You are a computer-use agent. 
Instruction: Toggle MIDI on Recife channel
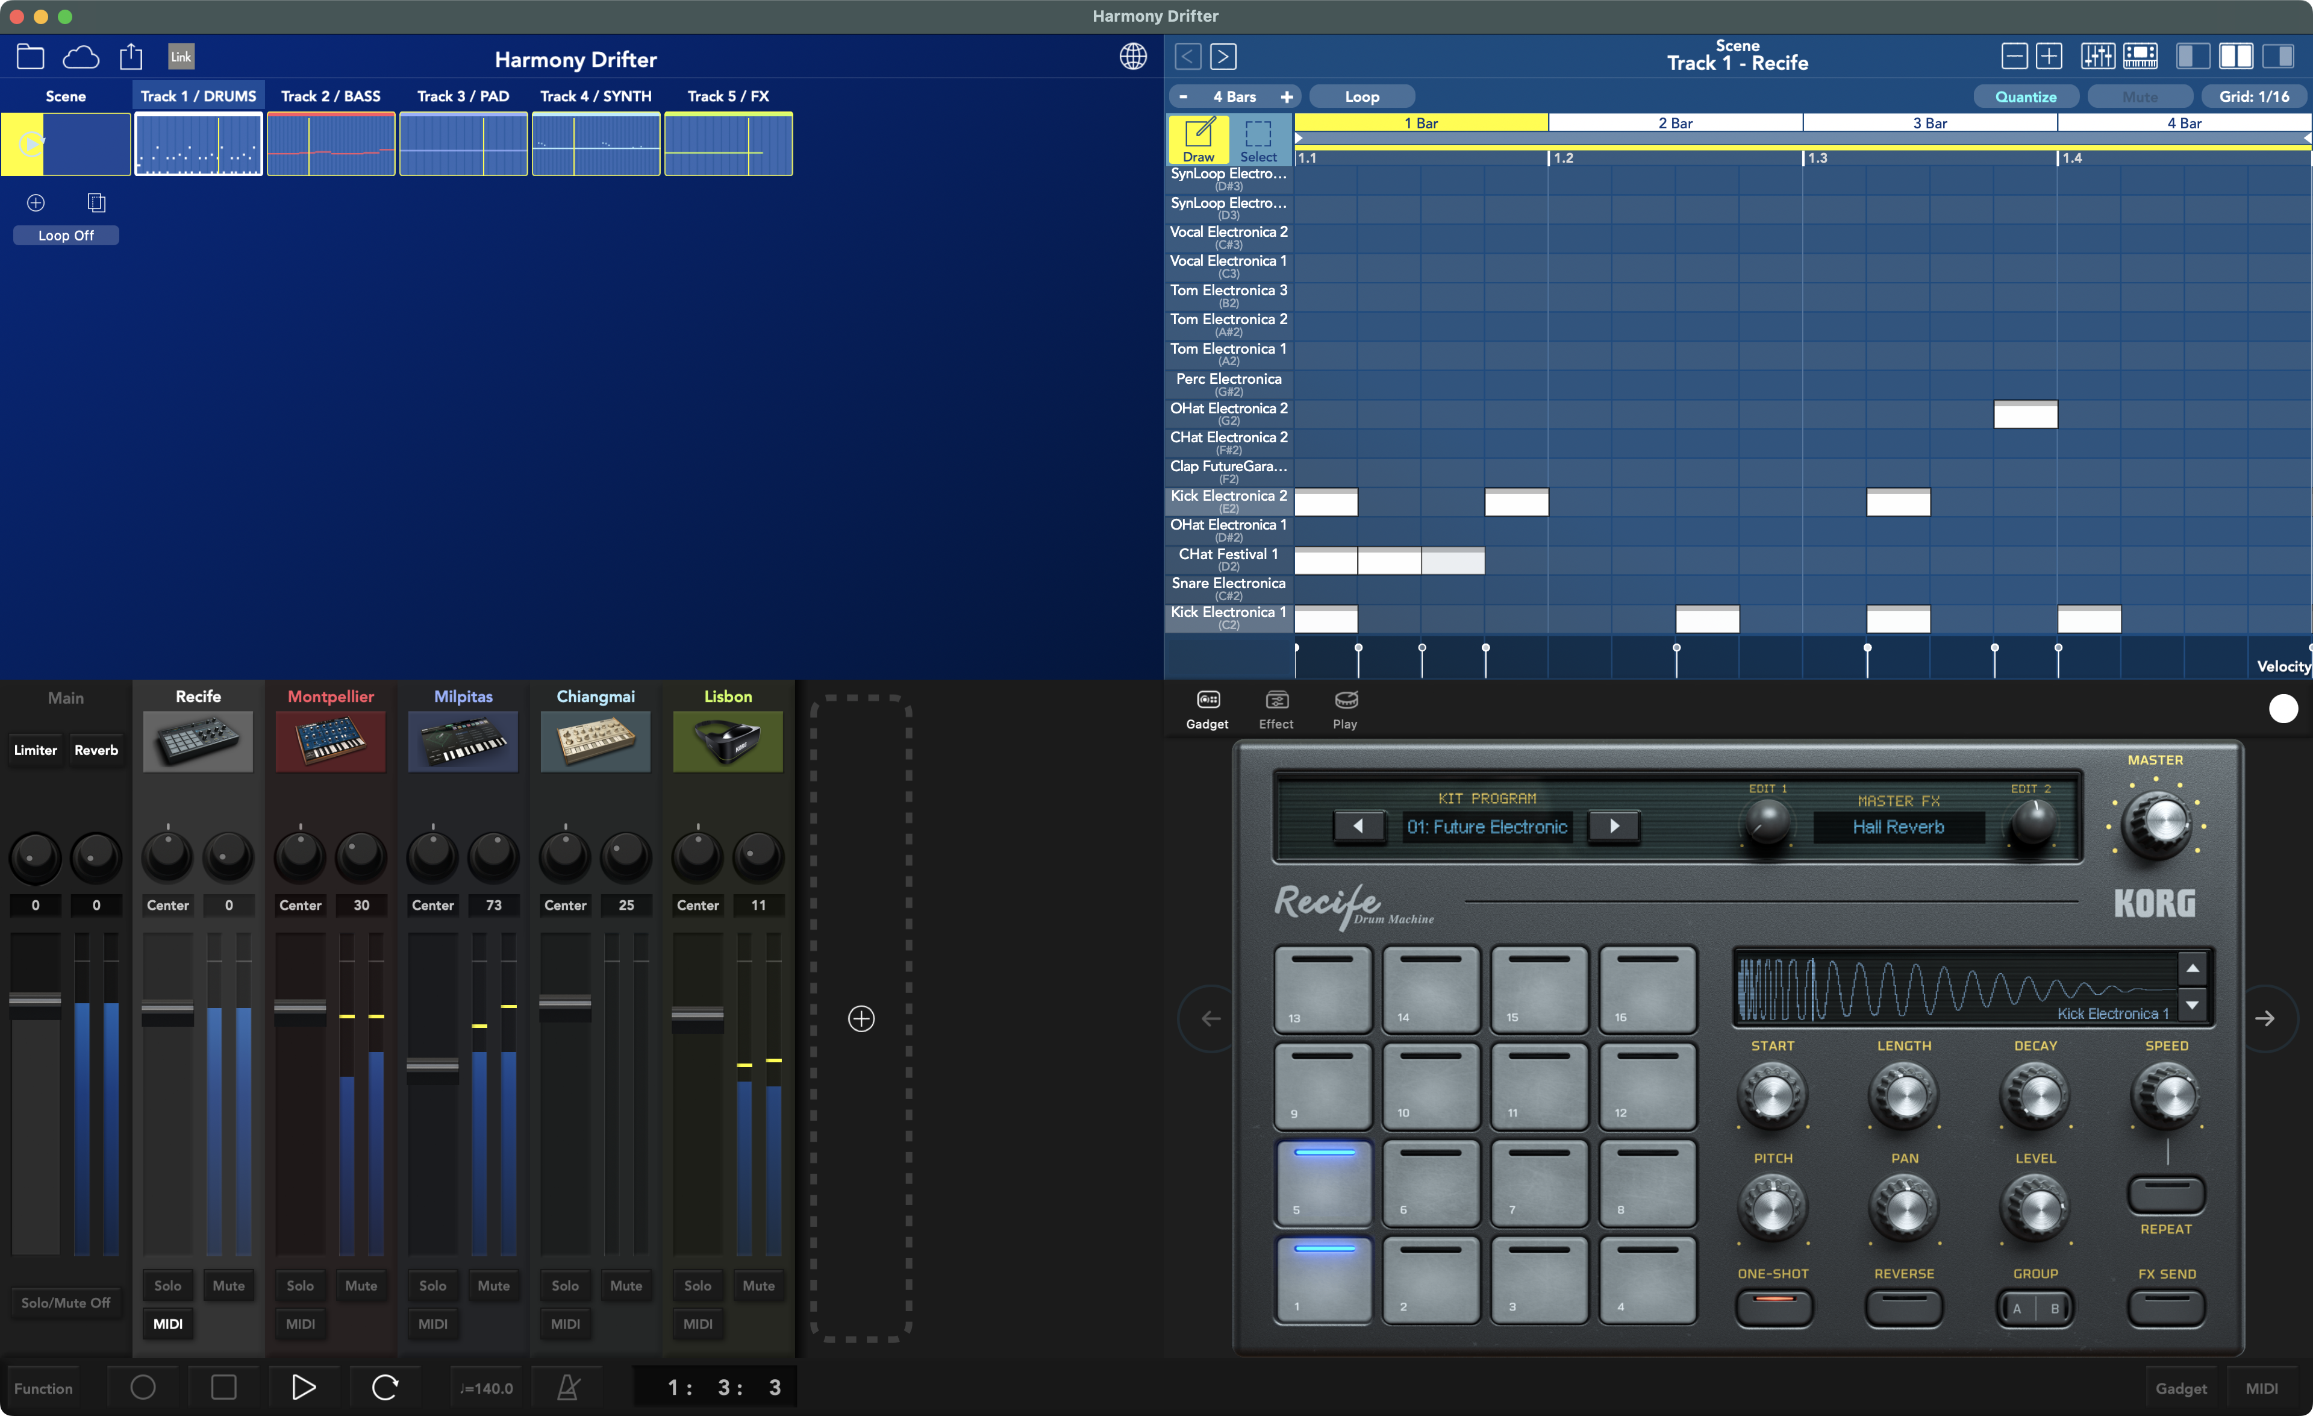tap(168, 1324)
